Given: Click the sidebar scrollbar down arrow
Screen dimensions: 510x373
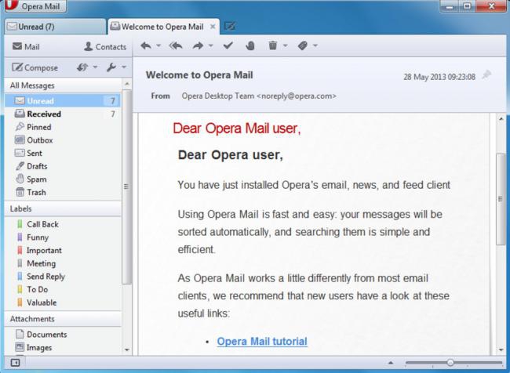Looking at the screenshot, I should point(127,350).
